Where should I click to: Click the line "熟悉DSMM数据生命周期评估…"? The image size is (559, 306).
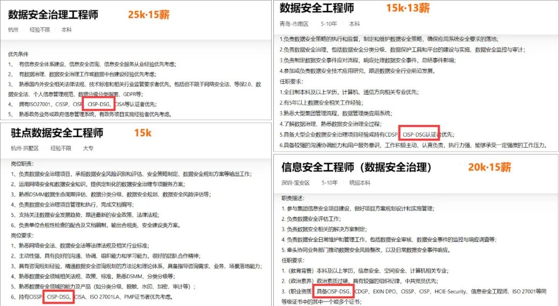click(111, 194)
